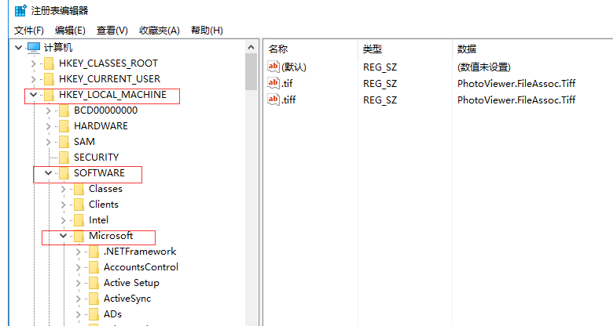Viewport: 613px width, 326px height.
Task: Click the Registry Editor title bar icon
Action: tap(20, 10)
